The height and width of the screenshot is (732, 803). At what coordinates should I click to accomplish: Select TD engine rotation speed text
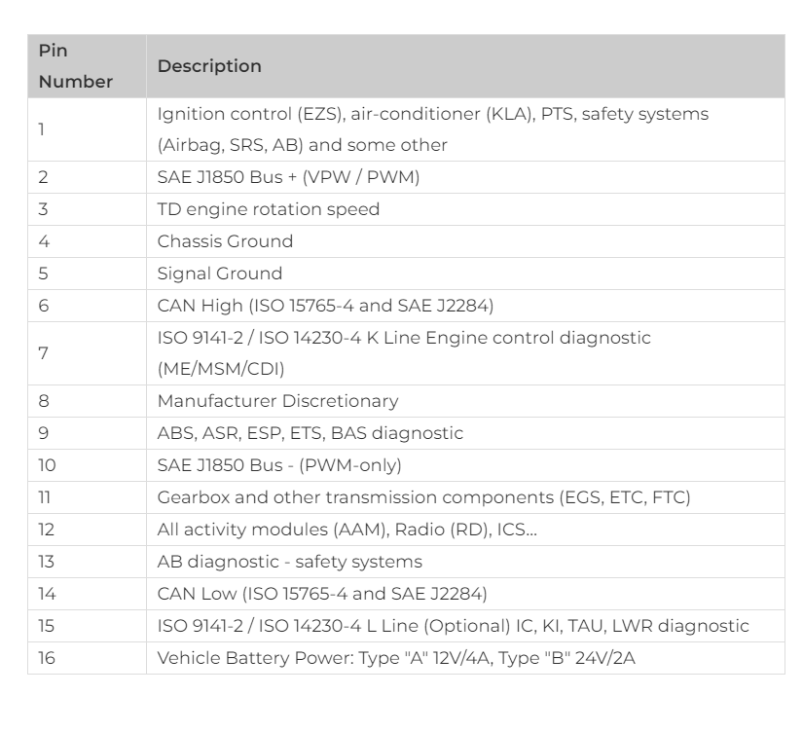269,209
